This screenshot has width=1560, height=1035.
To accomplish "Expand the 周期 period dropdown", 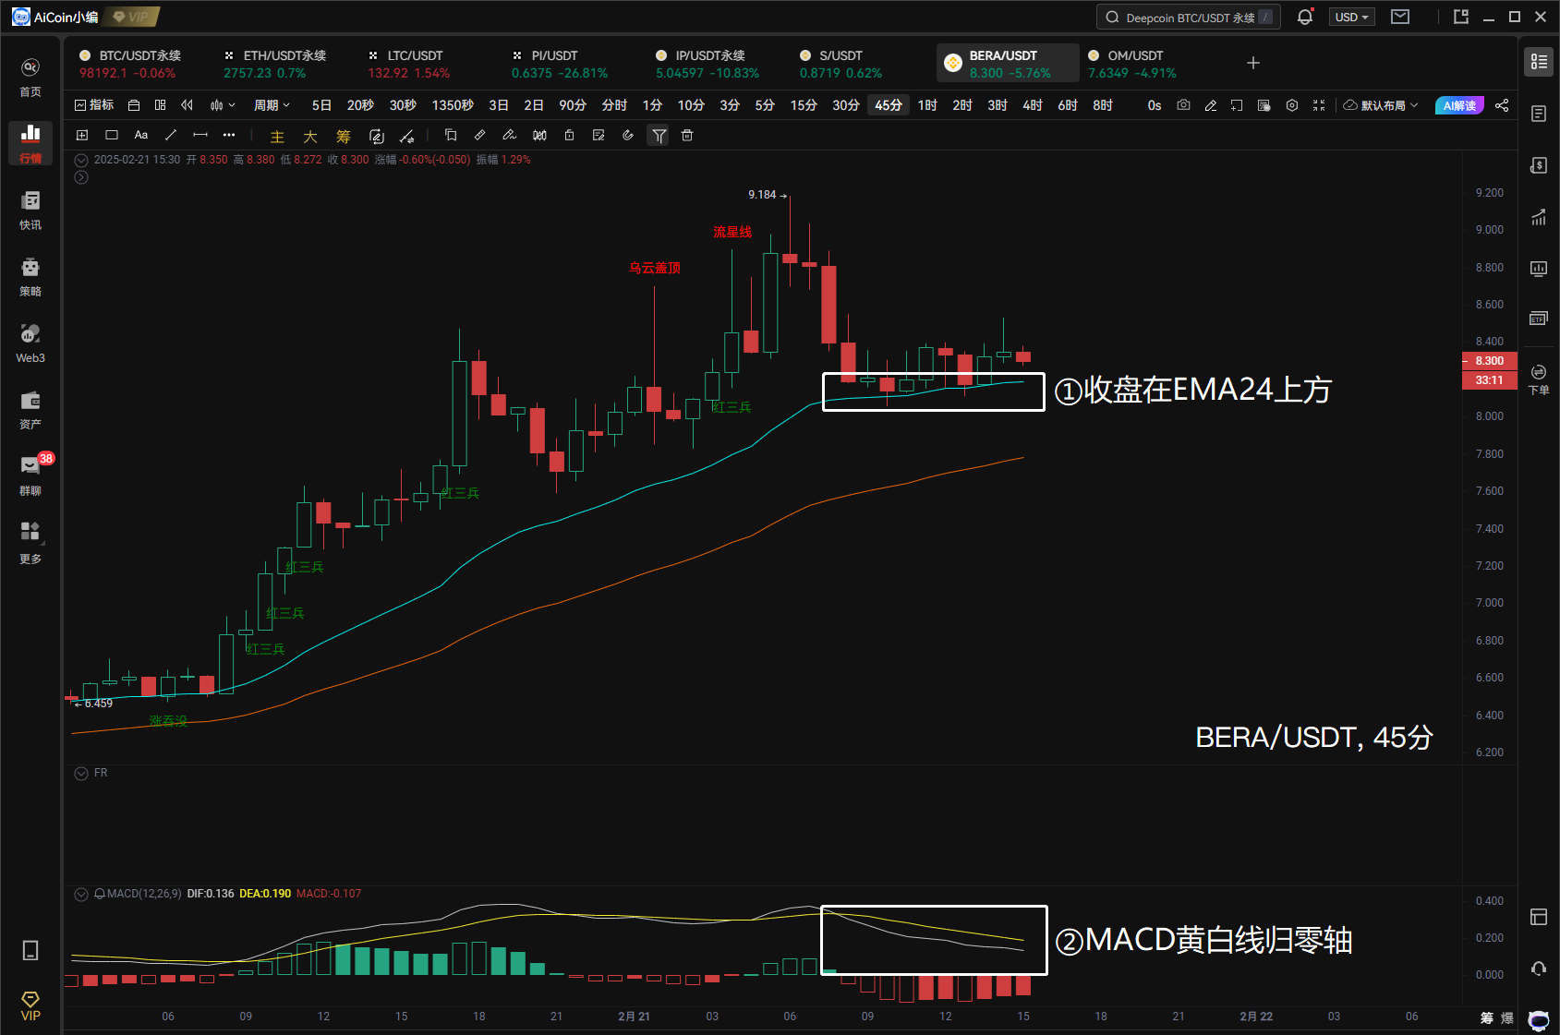I will click(x=272, y=105).
